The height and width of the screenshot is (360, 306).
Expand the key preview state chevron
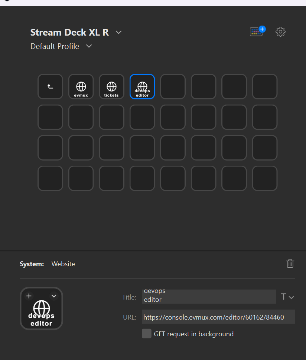tap(54, 296)
